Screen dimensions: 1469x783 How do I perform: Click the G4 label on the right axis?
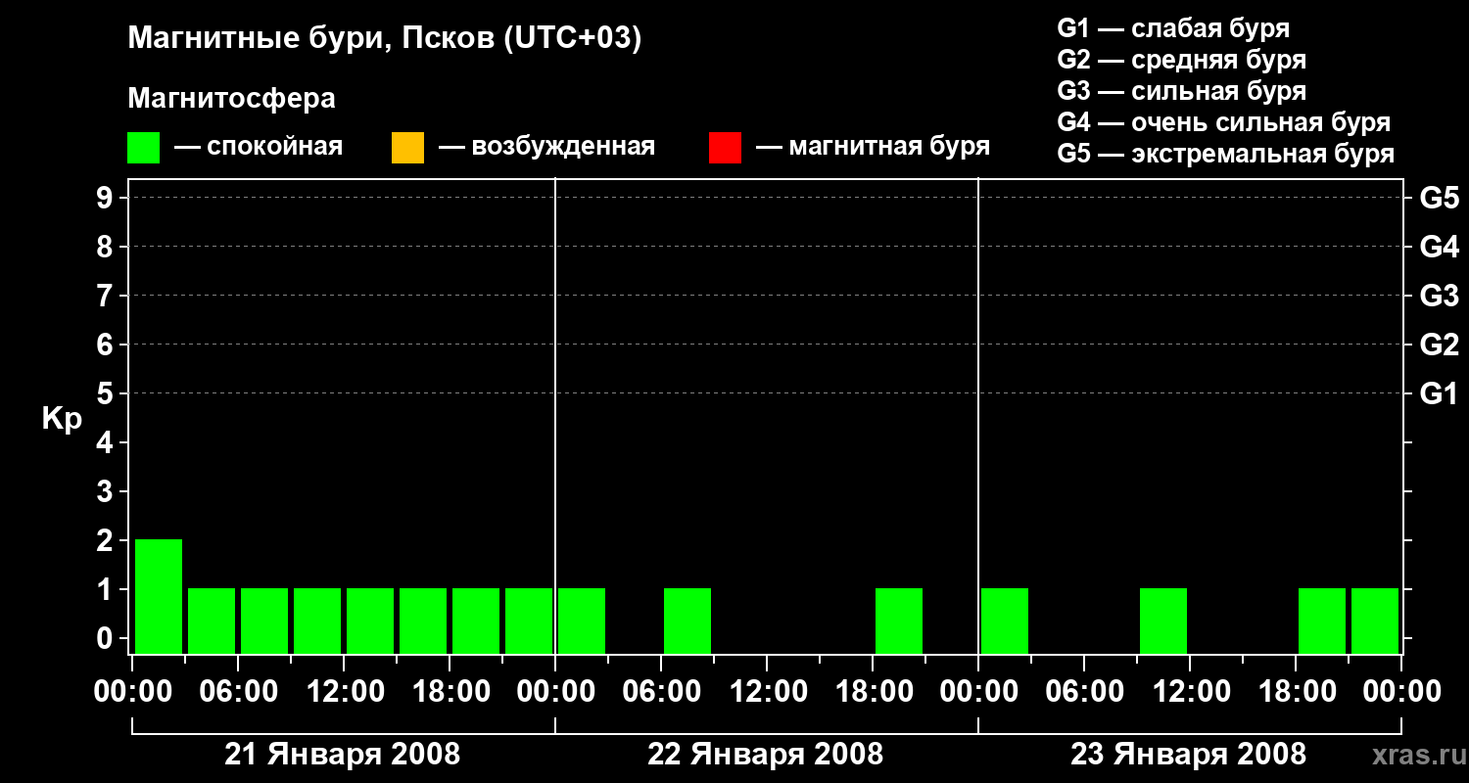click(x=1440, y=247)
